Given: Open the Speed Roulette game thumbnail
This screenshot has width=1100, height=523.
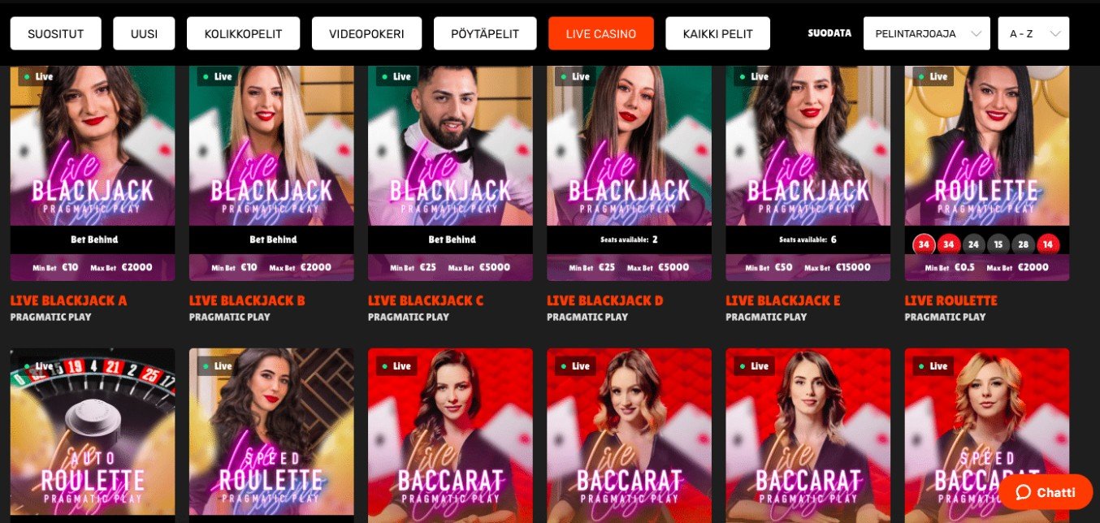Looking at the screenshot, I should pyautogui.click(x=271, y=435).
